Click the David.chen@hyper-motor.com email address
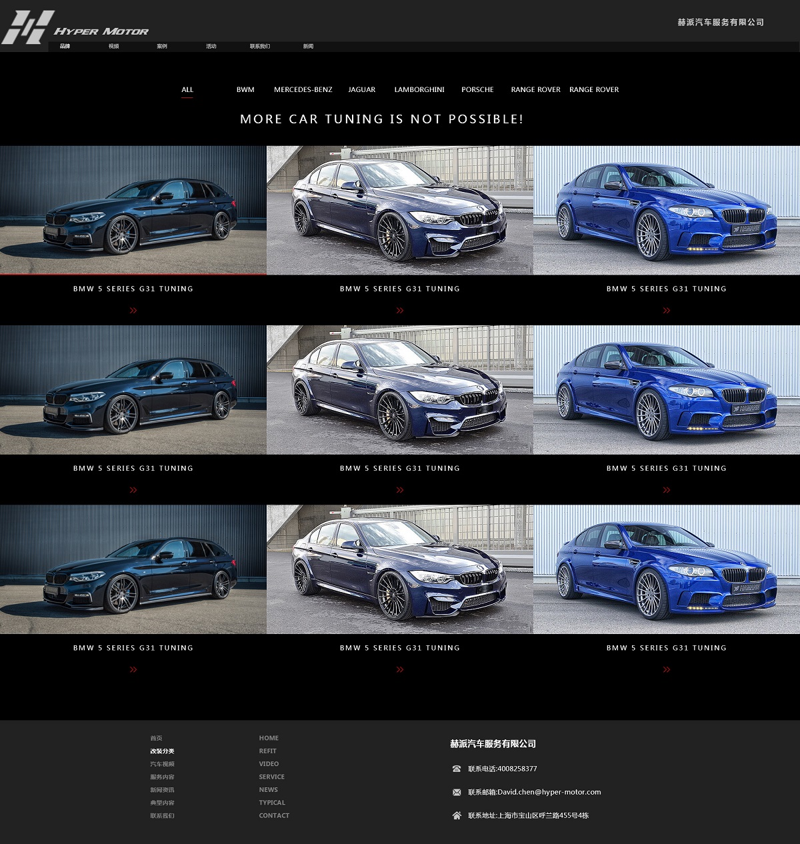Image resolution: width=800 pixels, height=844 pixels. click(x=549, y=792)
